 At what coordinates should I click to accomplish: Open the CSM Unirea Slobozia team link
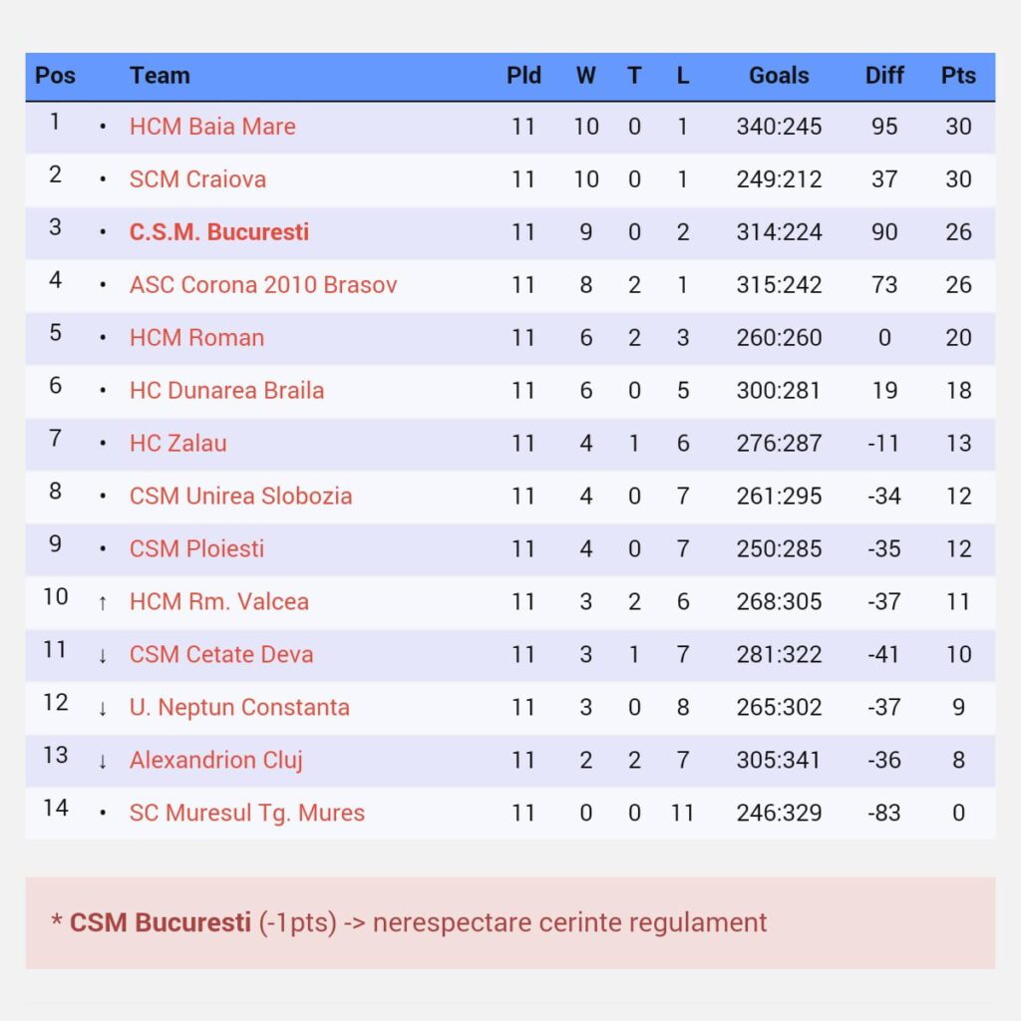point(240,497)
